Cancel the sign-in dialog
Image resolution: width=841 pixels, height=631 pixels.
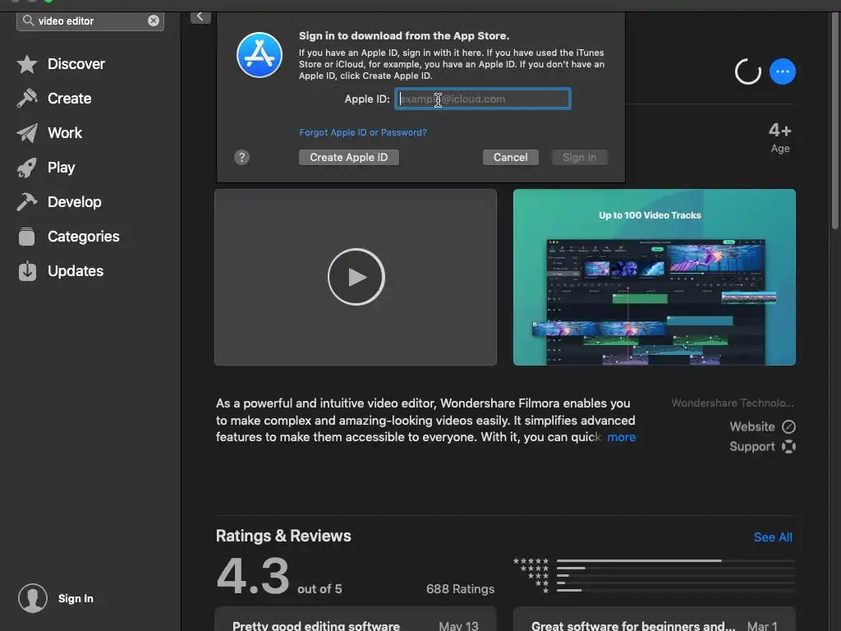coord(511,157)
